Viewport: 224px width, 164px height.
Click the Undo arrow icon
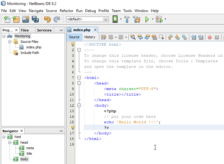47,19
